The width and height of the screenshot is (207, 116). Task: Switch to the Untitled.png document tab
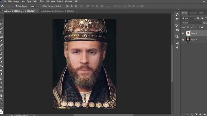(x=58, y=11)
